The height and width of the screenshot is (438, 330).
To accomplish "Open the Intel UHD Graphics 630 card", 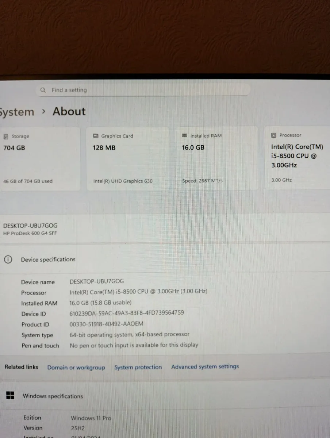I will (128, 158).
